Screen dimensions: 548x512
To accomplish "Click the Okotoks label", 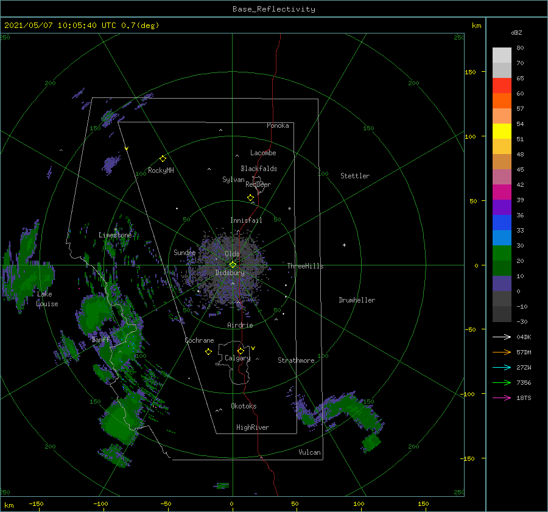I will [x=244, y=406].
